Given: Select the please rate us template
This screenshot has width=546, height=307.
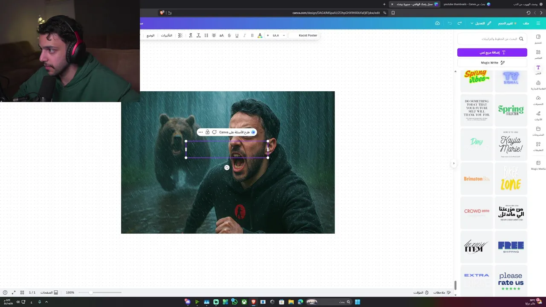Looking at the screenshot, I should pos(511,281).
